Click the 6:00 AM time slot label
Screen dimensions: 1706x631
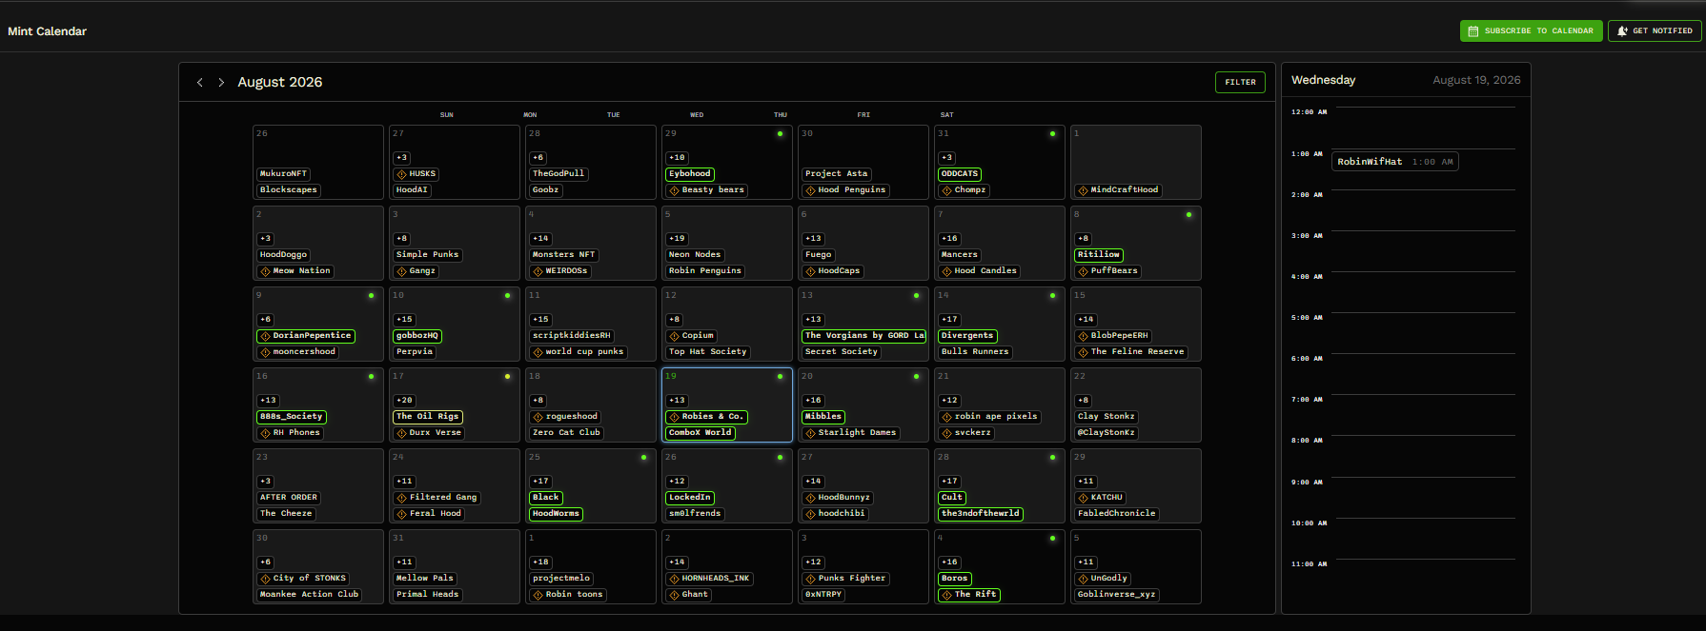pyautogui.click(x=1309, y=359)
